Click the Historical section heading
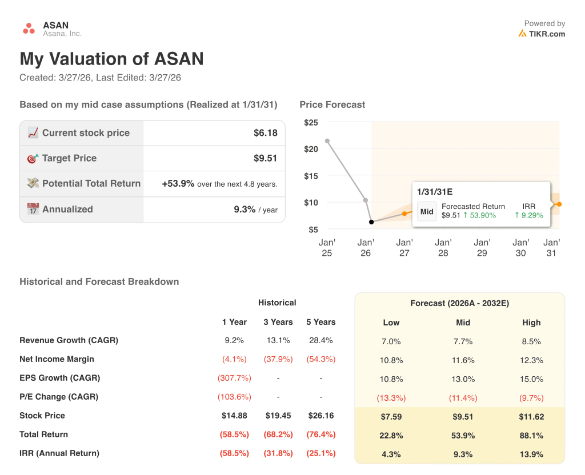The image size is (585, 475). (277, 303)
